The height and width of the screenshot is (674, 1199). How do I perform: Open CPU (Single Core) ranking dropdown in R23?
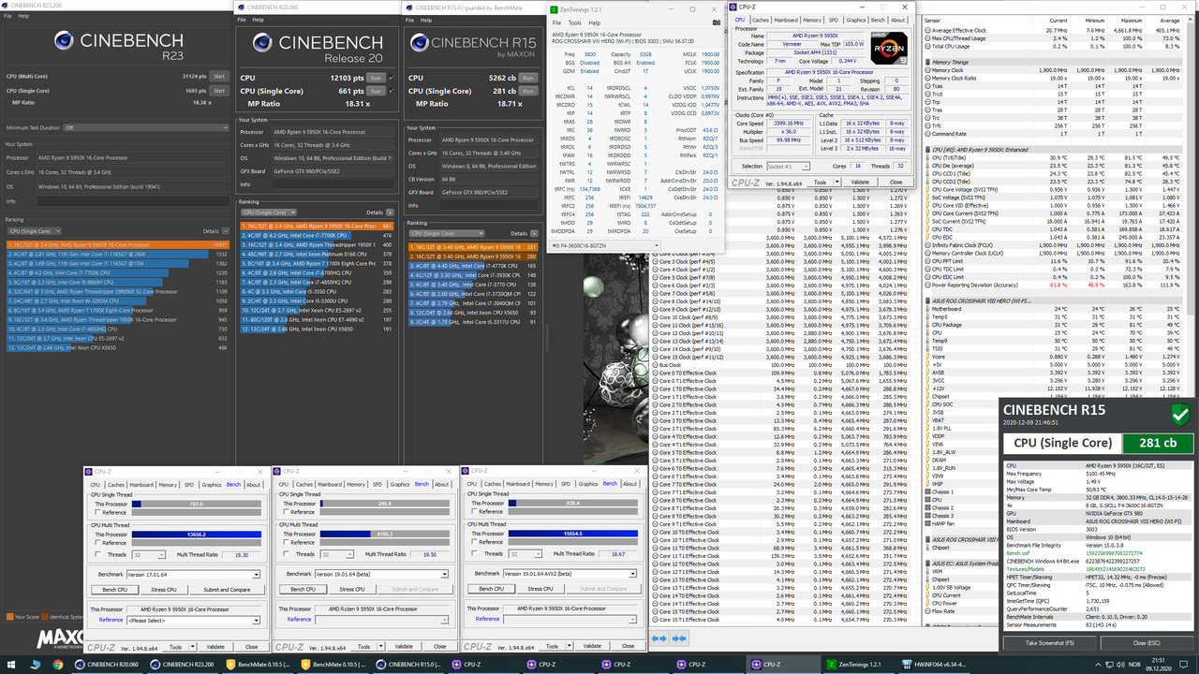click(35, 230)
